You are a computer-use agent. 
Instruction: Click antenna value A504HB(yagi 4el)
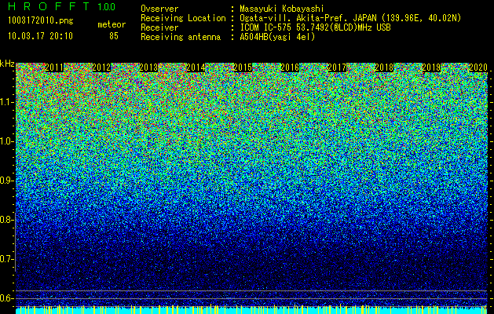(277, 37)
